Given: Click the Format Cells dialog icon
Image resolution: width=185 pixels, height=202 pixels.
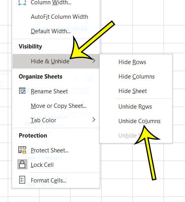Looking at the screenshot, I should point(22,180).
